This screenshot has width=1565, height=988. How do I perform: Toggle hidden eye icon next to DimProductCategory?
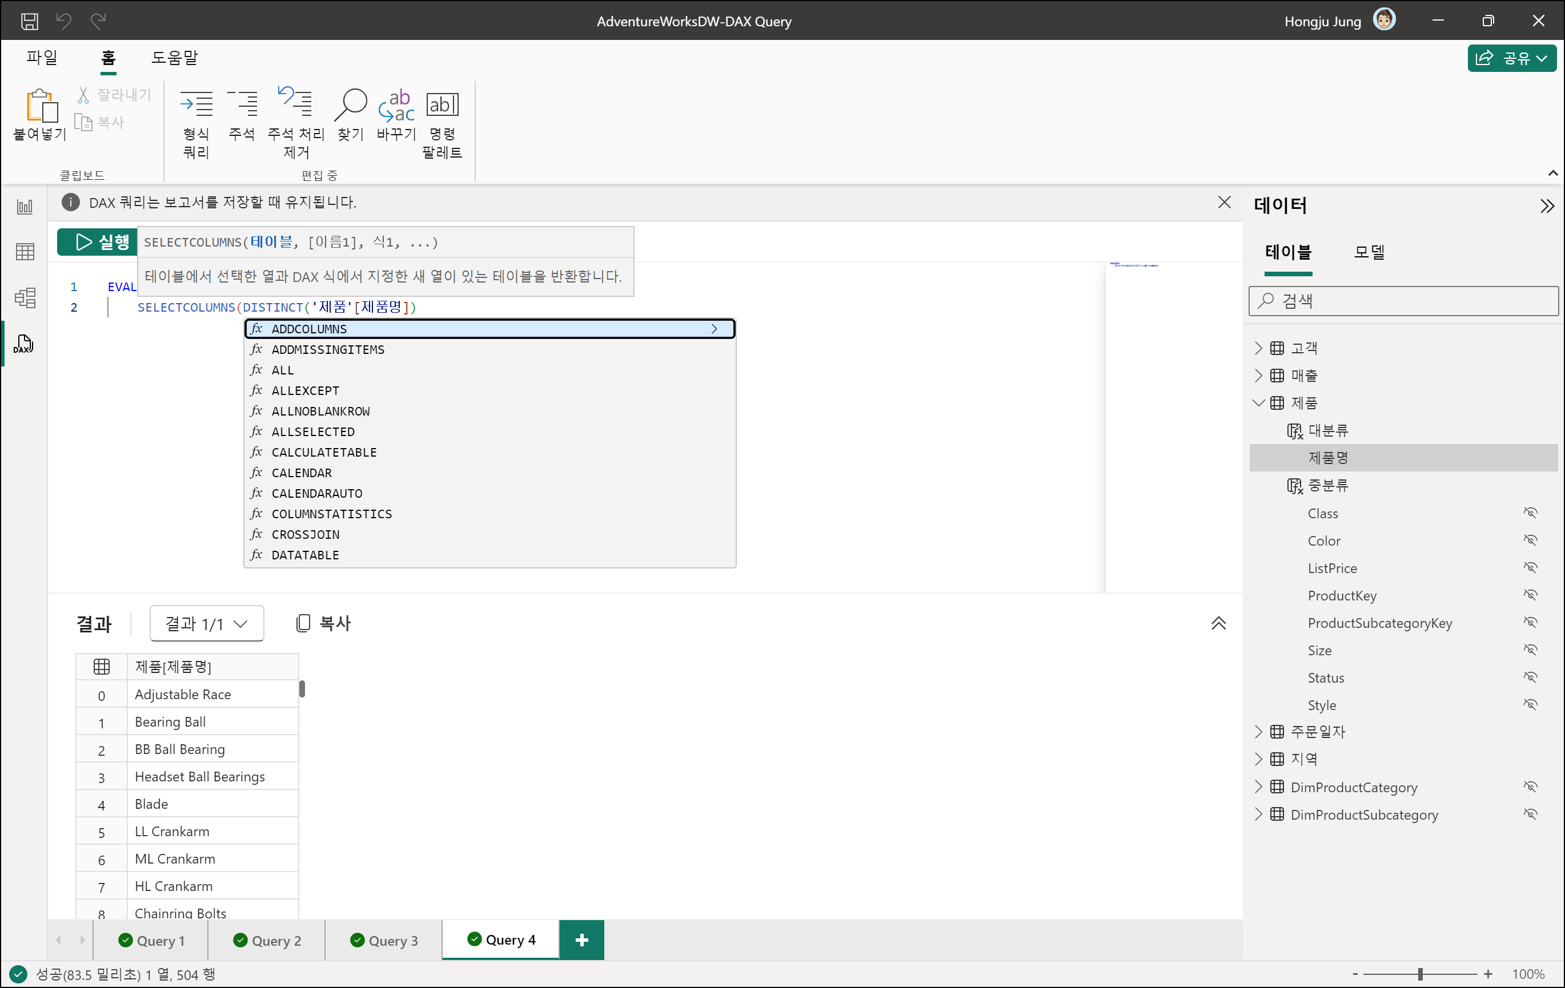click(x=1530, y=787)
